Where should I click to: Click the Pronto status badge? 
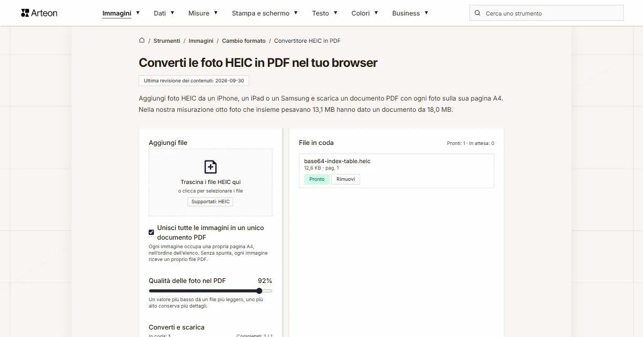[x=317, y=179]
